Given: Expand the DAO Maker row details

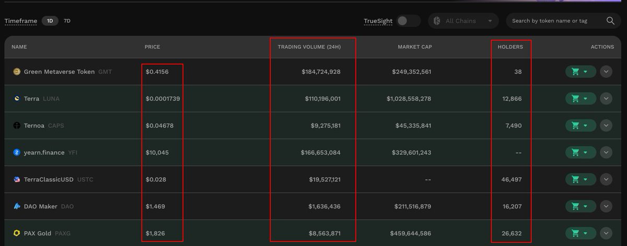Looking at the screenshot, I should 606,206.
